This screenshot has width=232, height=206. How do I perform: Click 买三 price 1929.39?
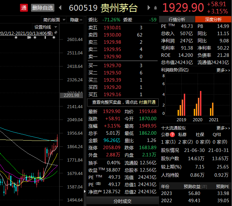pos(112,80)
